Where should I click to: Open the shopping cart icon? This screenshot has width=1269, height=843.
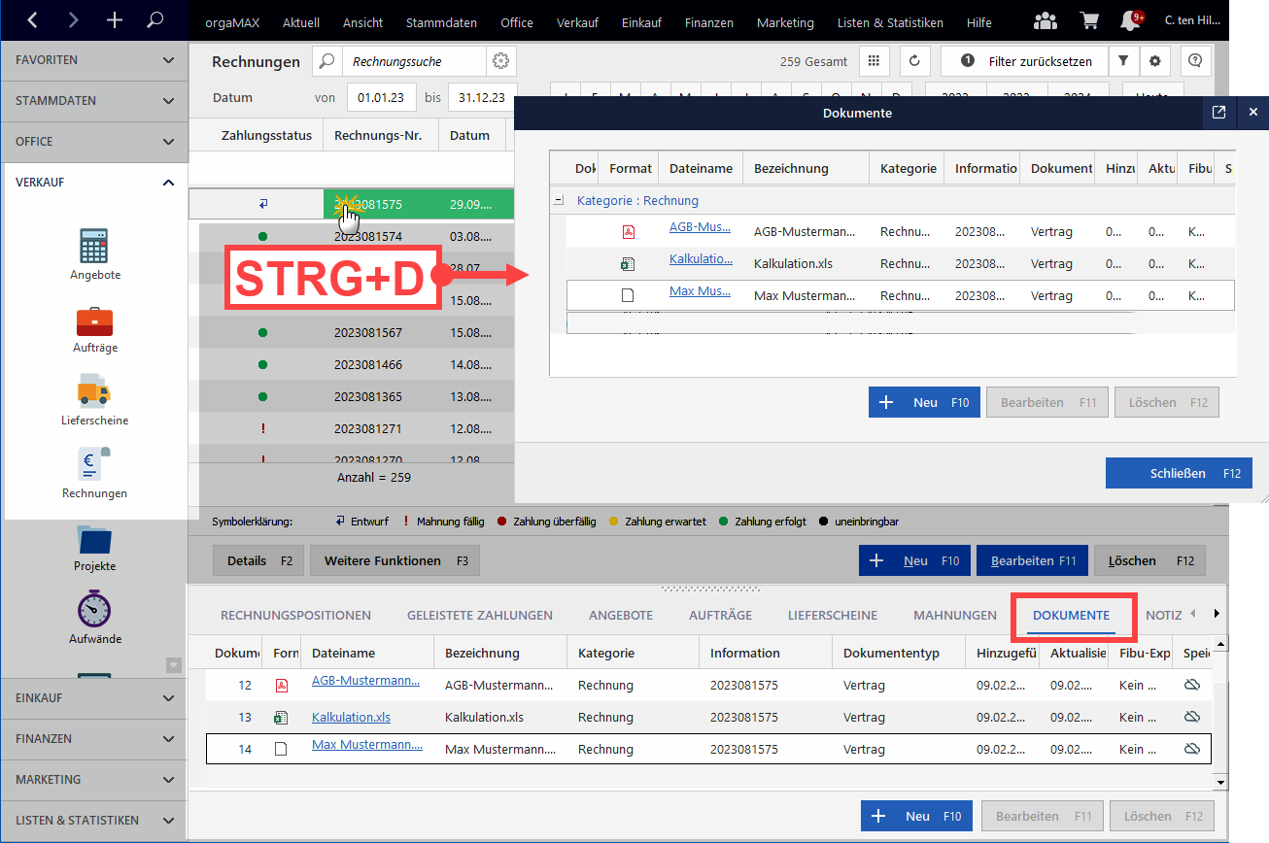click(x=1090, y=21)
